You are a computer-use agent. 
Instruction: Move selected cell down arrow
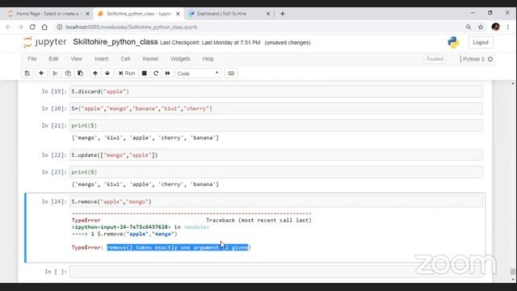[x=107, y=74]
